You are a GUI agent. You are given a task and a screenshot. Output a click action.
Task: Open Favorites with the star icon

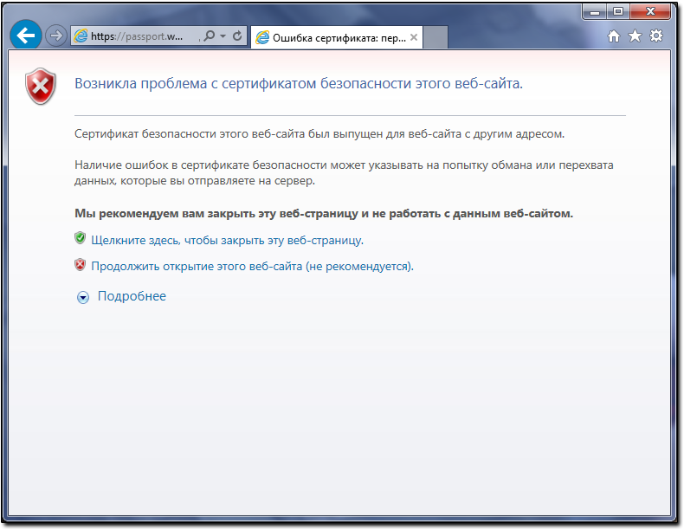(636, 36)
